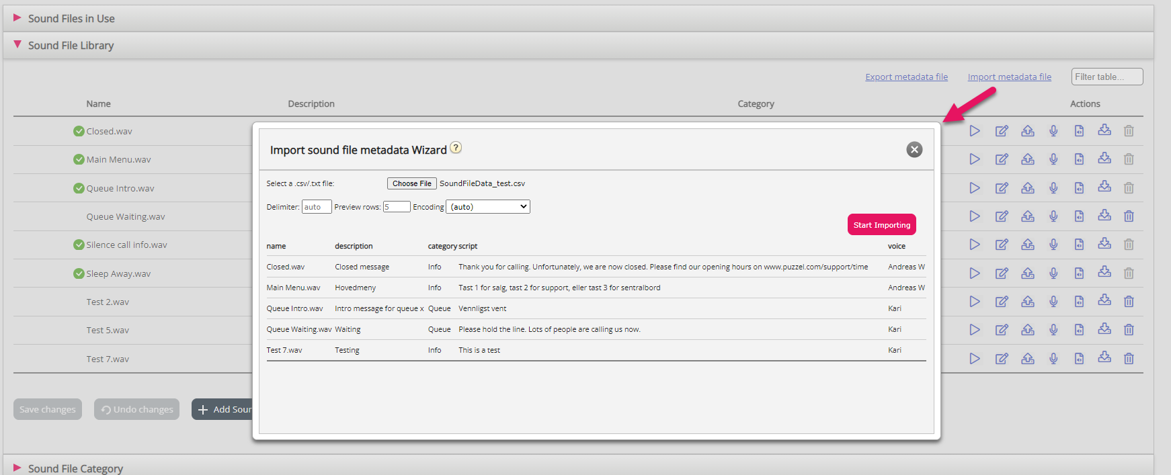Image resolution: width=1171 pixels, height=475 pixels.
Task: Upload a file for Queue Intro.wav
Action: coord(1028,188)
